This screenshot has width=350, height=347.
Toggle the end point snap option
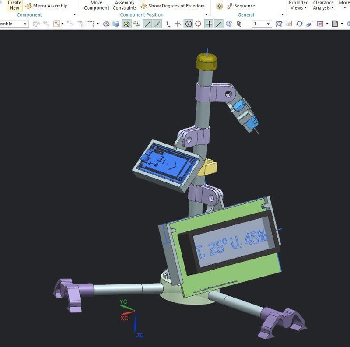click(x=147, y=24)
